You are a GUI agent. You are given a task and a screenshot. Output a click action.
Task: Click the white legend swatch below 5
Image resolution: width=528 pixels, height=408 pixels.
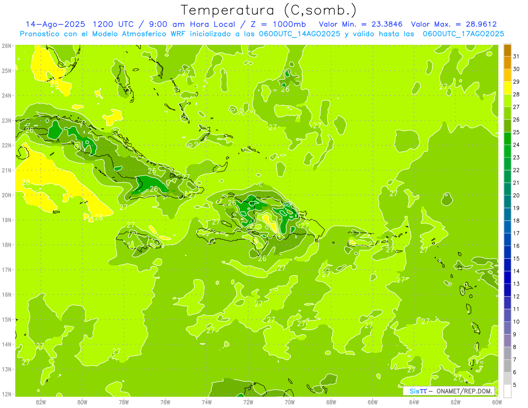pos(507,391)
